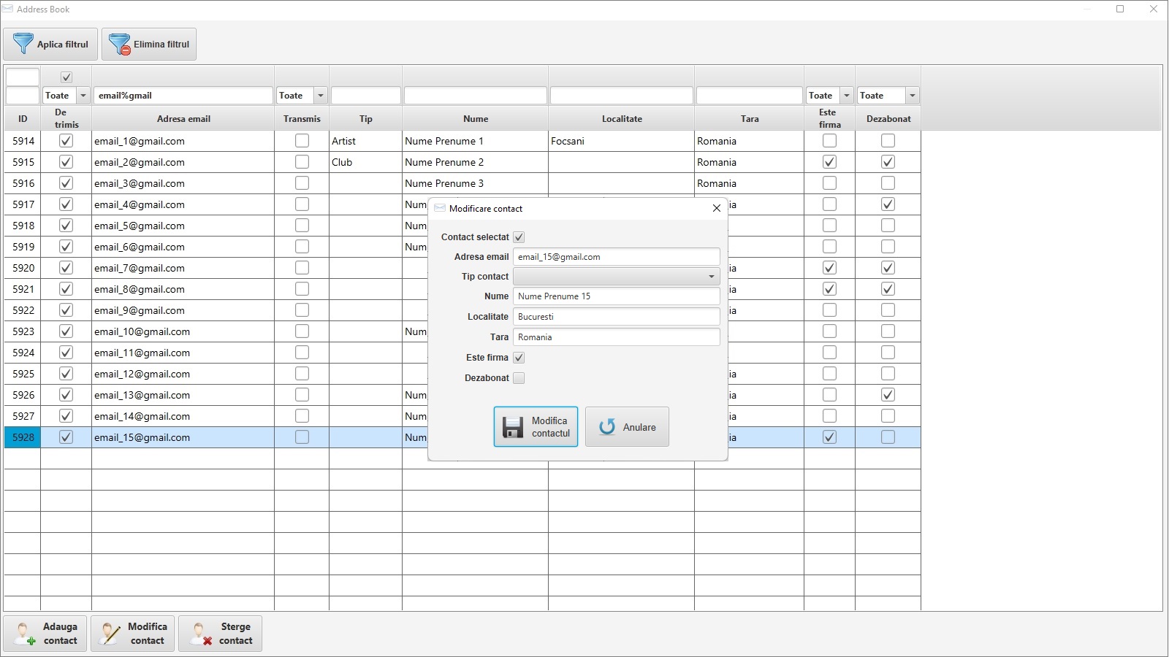The height and width of the screenshot is (657, 1169).
Task: Toggle the Dezabonat checkbox in dialog
Action: (519, 378)
